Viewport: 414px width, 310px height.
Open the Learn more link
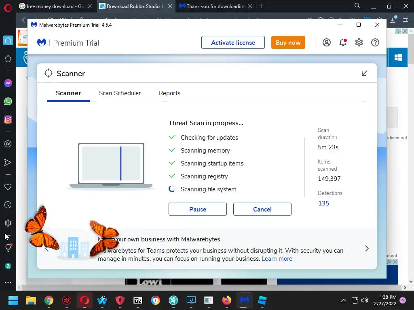pyautogui.click(x=277, y=259)
